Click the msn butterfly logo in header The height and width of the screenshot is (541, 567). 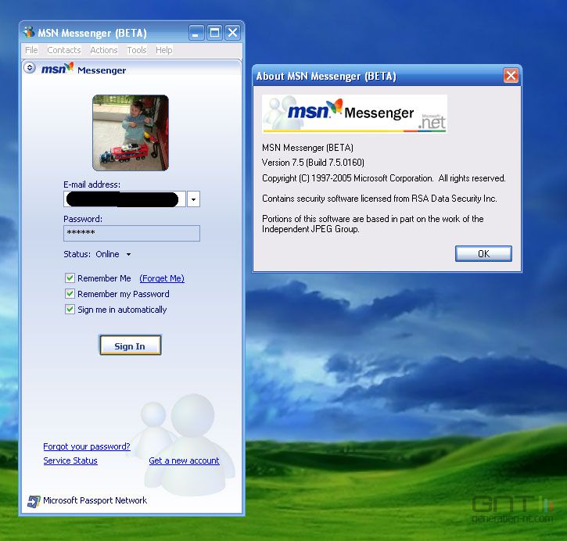[58, 68]
